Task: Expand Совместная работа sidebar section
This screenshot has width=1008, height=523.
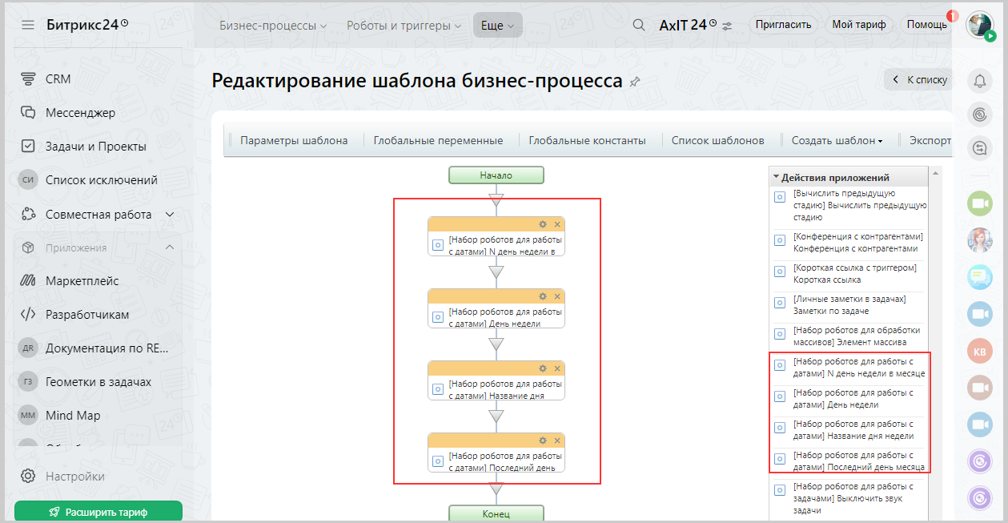Action: (170, 215)
